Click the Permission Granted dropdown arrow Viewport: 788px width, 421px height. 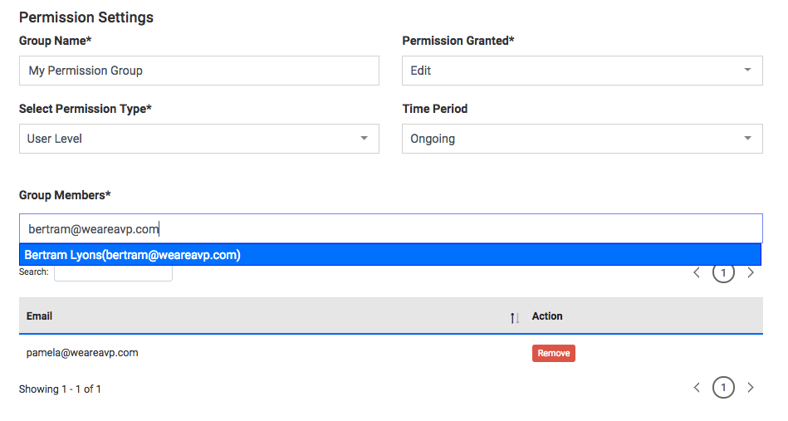coord(748,70)
